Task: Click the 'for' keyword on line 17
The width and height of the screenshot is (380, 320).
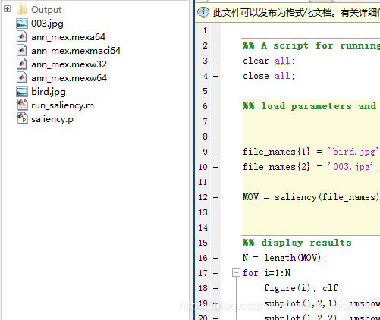Action: 250,273
